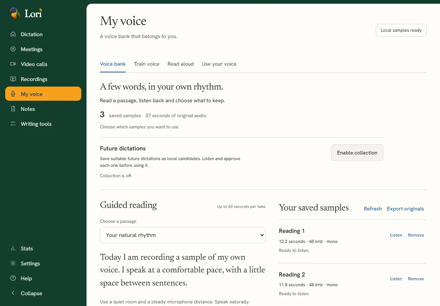Screen dimensions: 440x306
Task: Open Video calls section
Action: click(43, 64)
